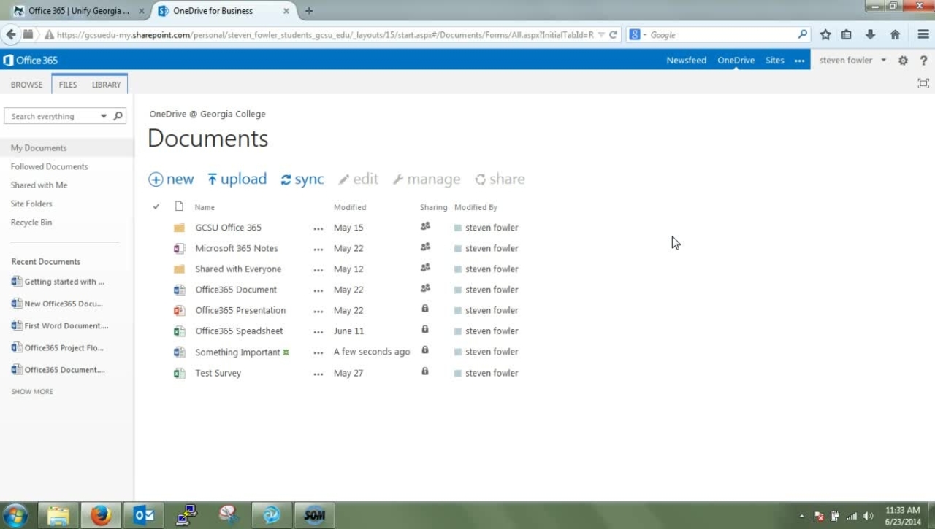Click Excel icon beside Office365 Speadsheet

(x=179, y=331)
